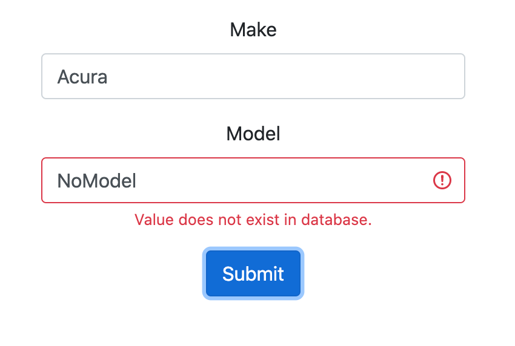
Task: Click the circled exclamation mark beside NoModel
Action: (442, 180)
